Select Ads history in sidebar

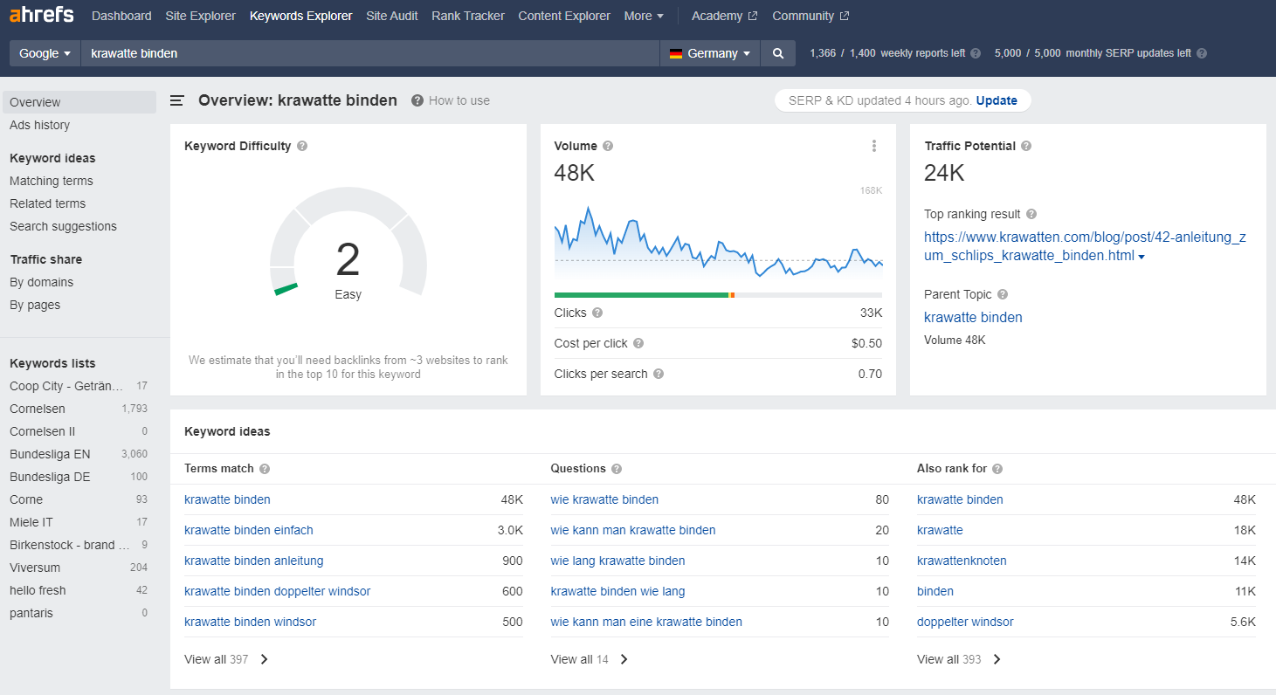point(39,125)
